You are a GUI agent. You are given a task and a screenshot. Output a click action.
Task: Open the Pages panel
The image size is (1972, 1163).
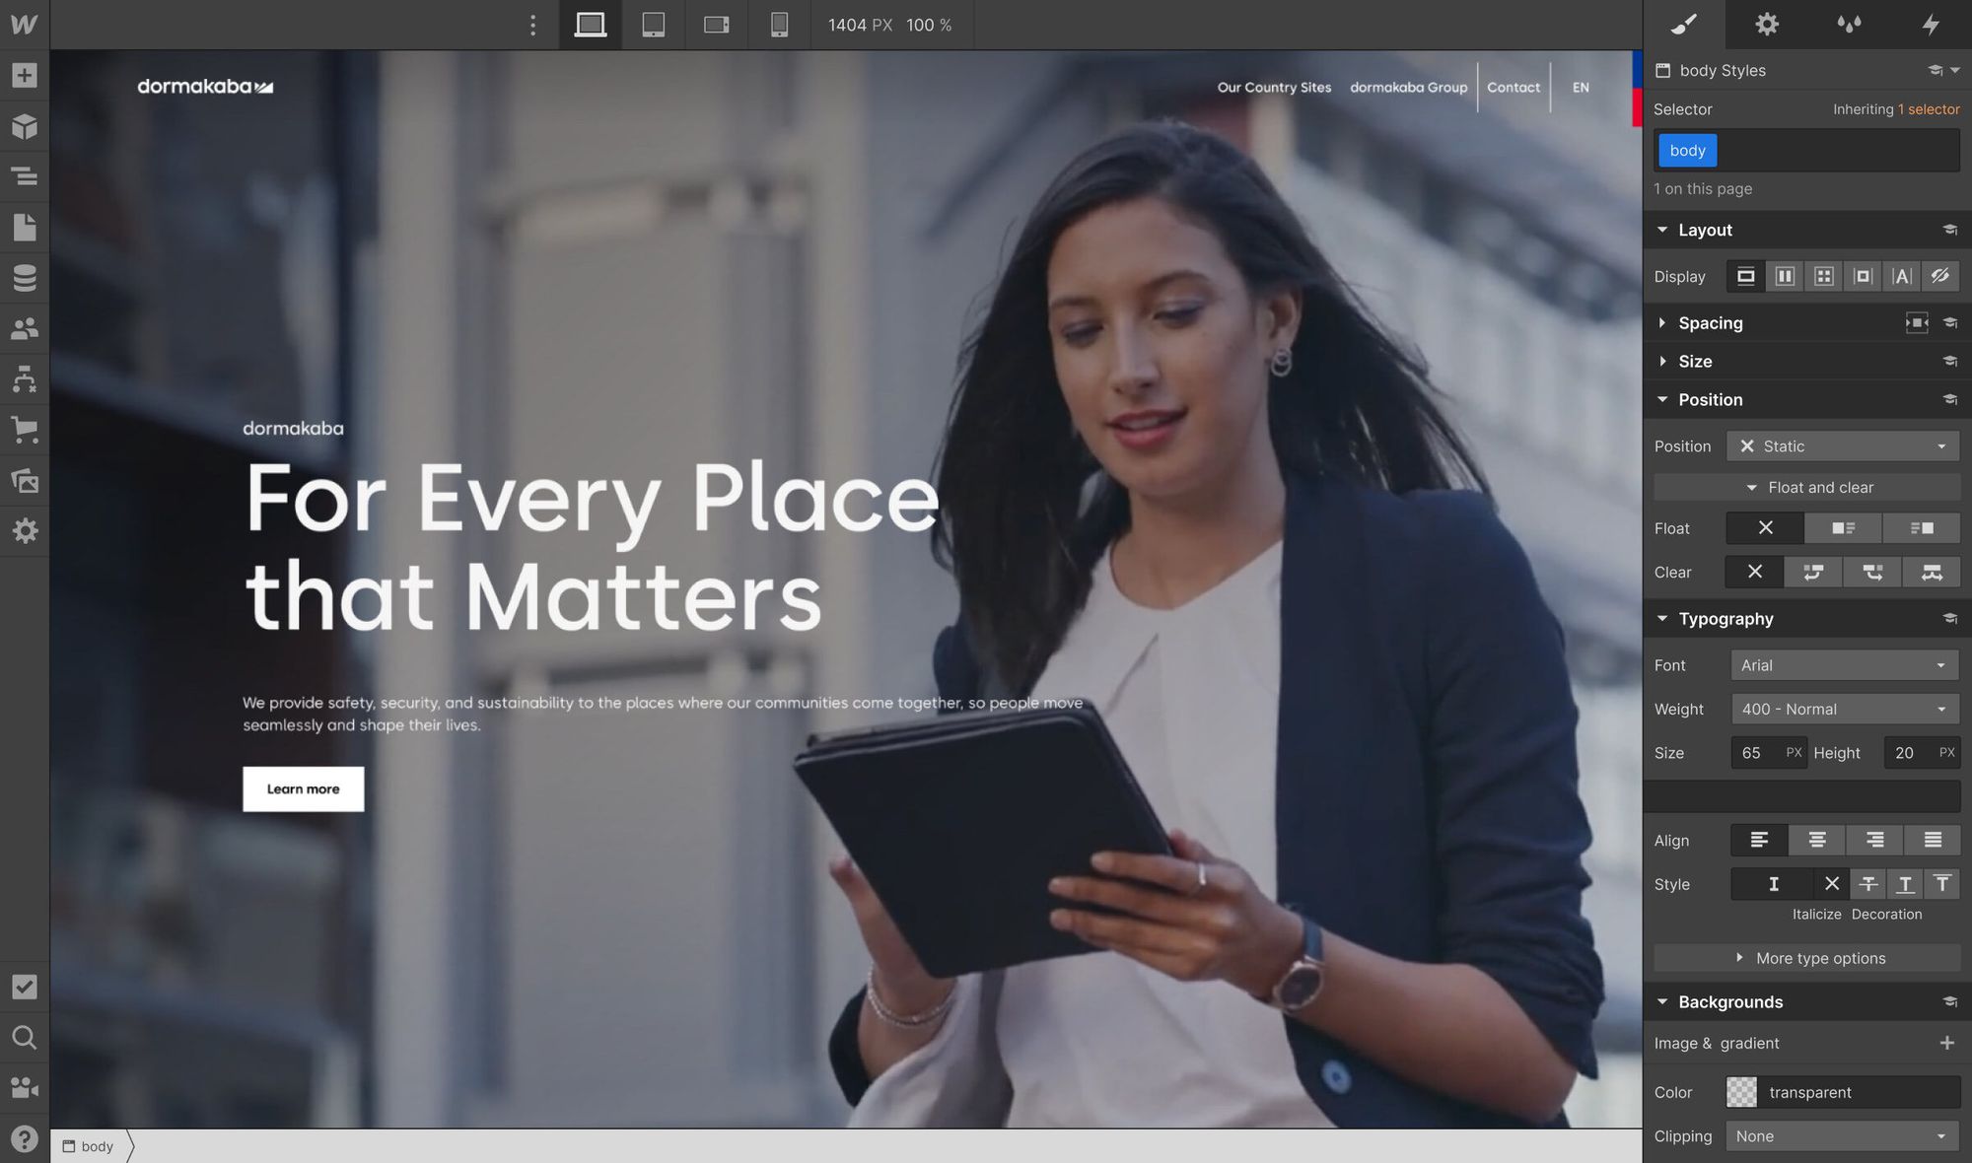coord(24,227)
